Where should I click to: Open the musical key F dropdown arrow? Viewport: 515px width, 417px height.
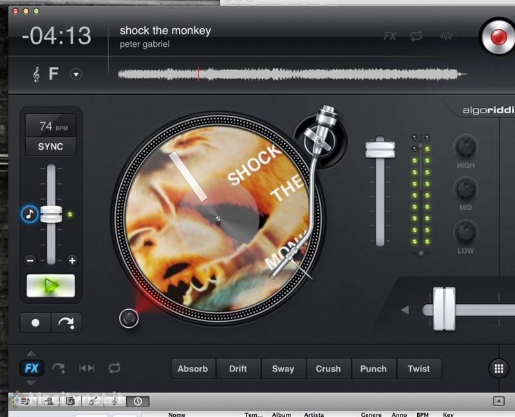pyautogui.click(x=76, y=75)
